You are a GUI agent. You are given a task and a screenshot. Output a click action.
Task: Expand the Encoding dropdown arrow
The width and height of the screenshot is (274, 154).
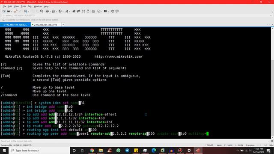pyautogui.click(x=63, y=11)
